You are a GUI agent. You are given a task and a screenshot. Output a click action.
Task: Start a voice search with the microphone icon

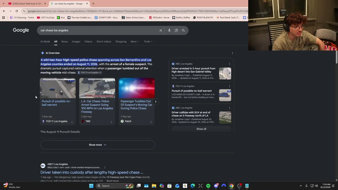pos(169,30)
